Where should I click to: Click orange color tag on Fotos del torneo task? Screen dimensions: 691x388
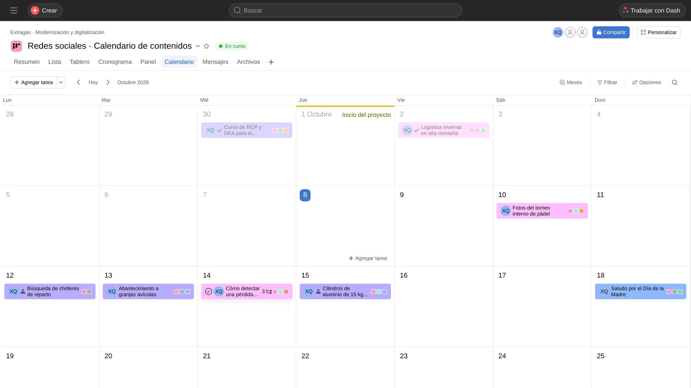(581, 211)
